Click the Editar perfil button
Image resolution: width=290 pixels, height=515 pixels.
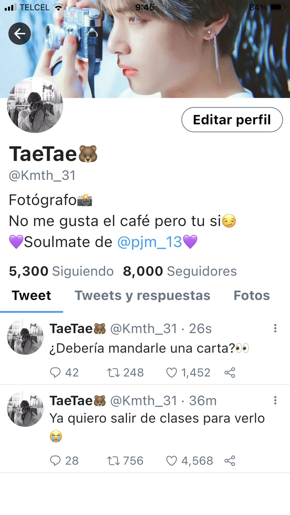(232, 120)
